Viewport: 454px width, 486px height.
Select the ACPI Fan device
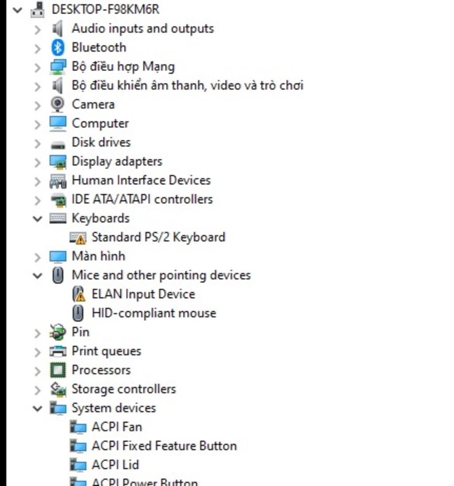pyautogui.click(x=117, y=427)
